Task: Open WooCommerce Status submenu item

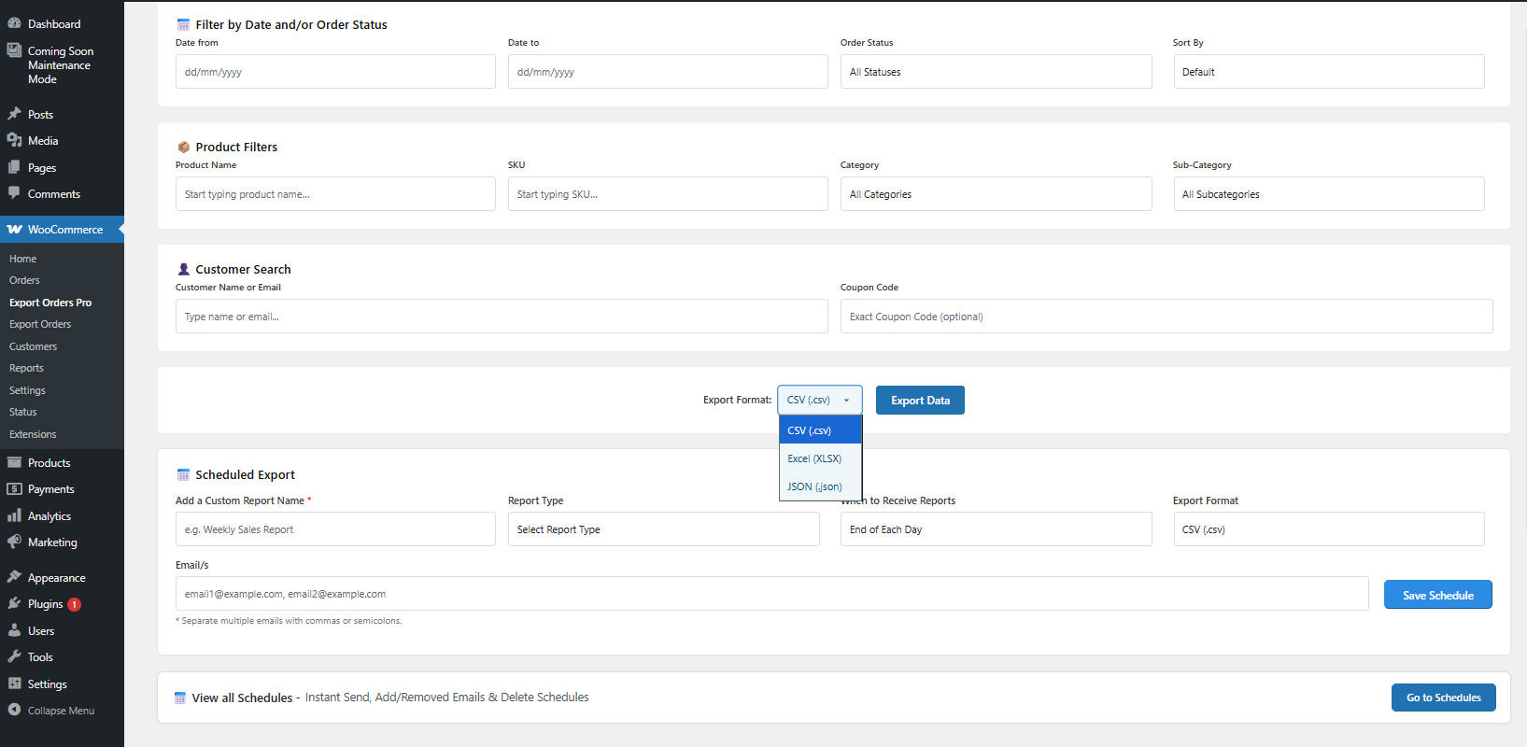Action: (23, 412)
